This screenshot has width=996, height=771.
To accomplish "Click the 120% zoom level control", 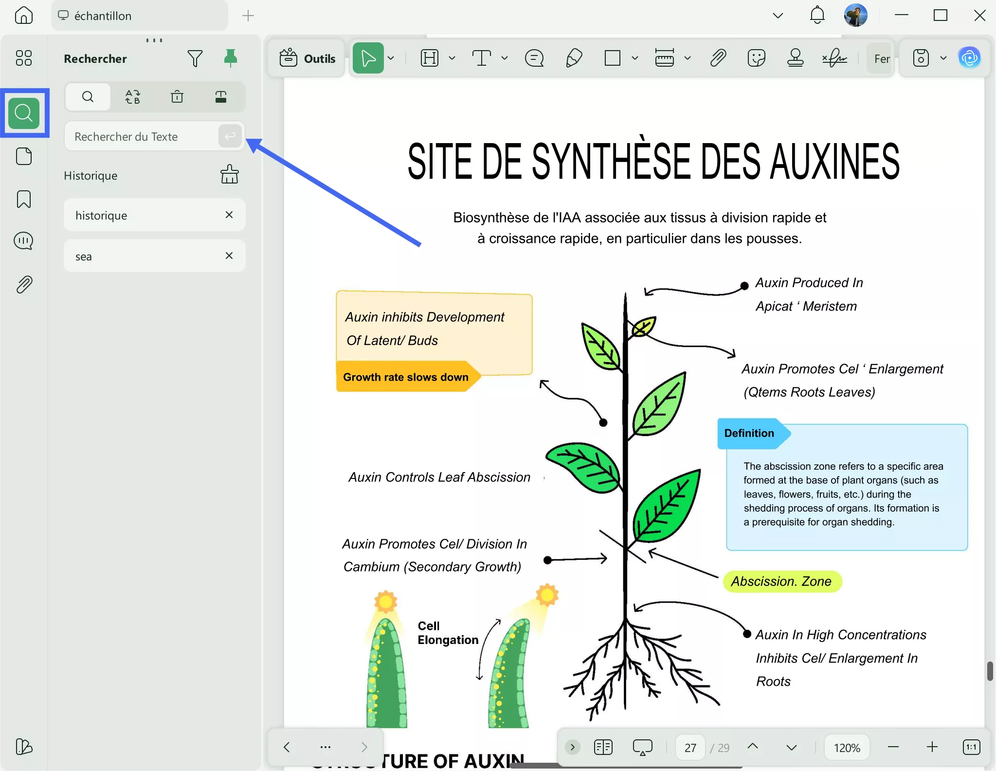I will click(846, 747).
